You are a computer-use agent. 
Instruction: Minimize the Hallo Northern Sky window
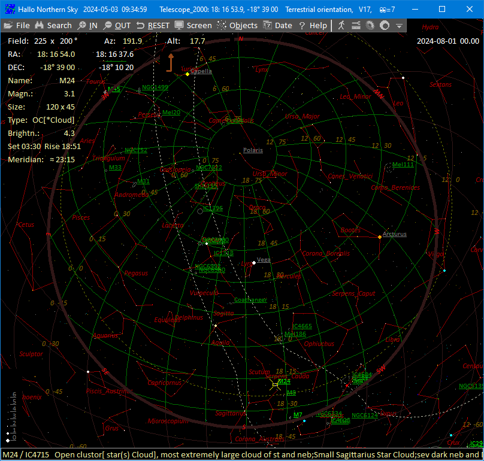tap(415, 9)
